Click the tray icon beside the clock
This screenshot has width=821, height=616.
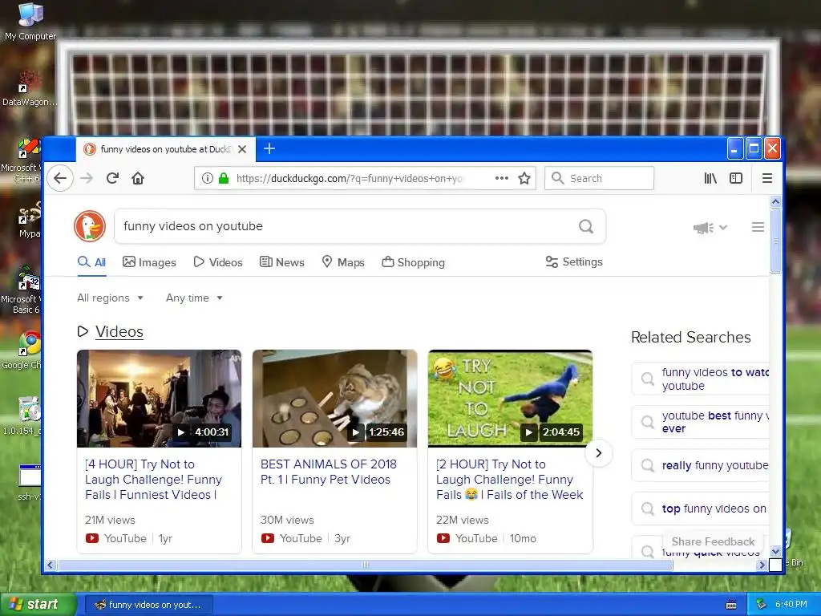pyautogui.click(x=762, y=604)
